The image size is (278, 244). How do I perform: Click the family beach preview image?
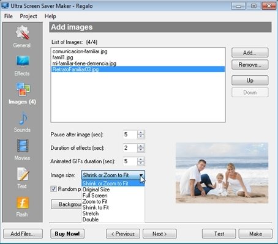[222, 173]
